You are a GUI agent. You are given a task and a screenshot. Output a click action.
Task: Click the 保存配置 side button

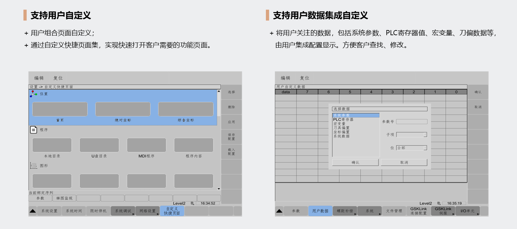click(231, 137)
